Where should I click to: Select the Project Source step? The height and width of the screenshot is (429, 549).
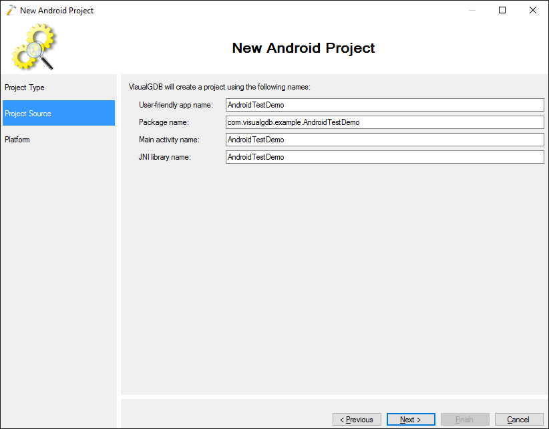[x=59, y=113]
